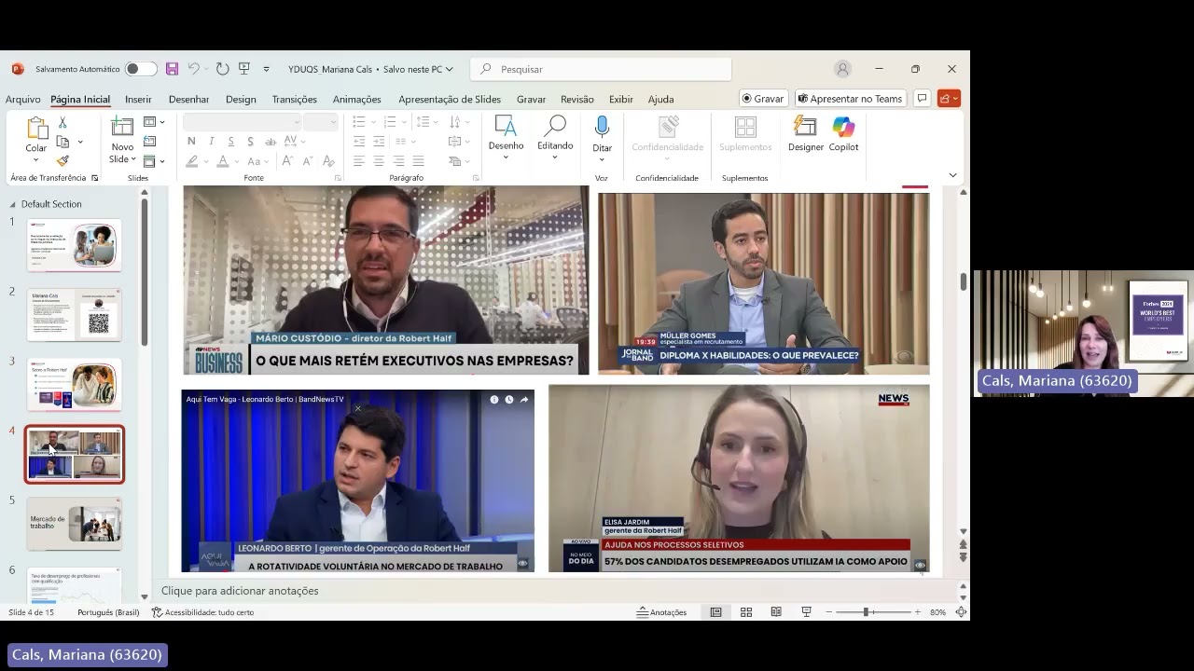Click the Save icon in quick access toolbar
The height and width of the screenshot is (671, 1194).
(x=172, y=69)
